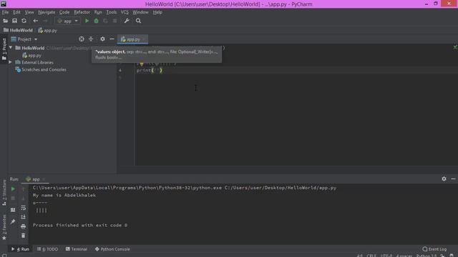This screenshot has width=458, height=257.
Task: Open the Terminal tool window button
Action: pos(77,249)
